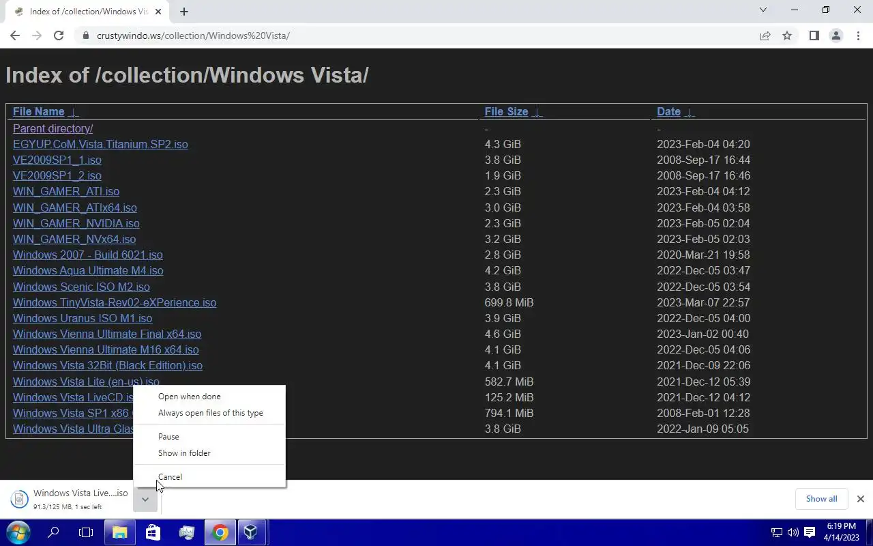This screenshot has width=873, height=546.
Task: Open a new browser tab
Action: tap(184, 11)
